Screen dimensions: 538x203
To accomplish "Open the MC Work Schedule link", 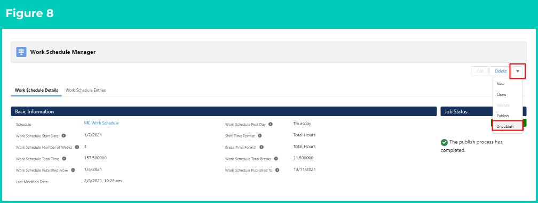I will coord(101,123).
